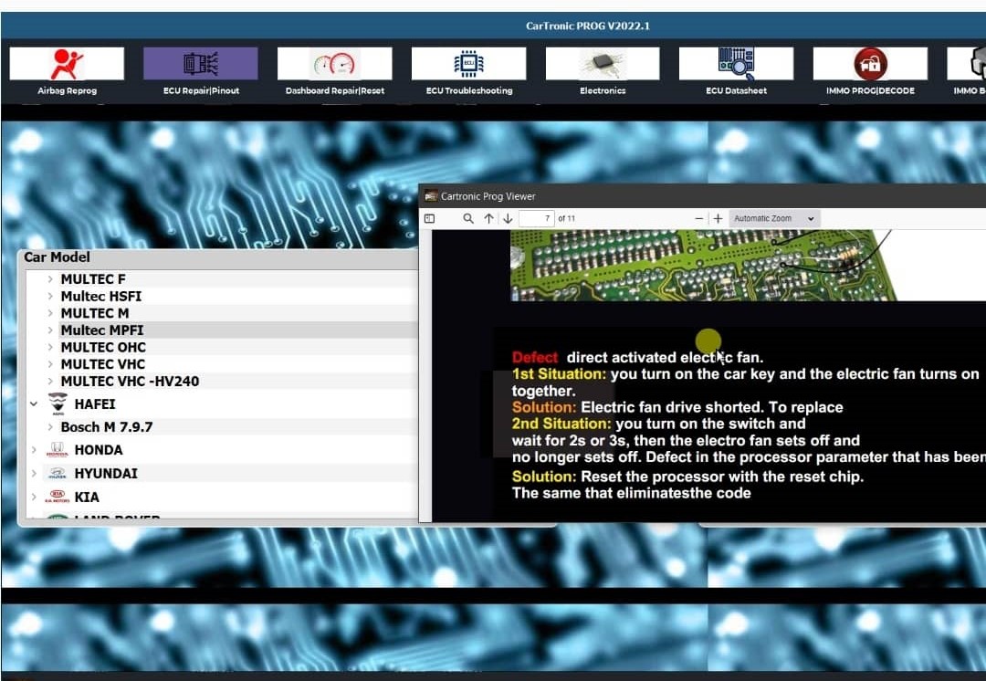Click the ECU Troubleshooting chip icon

[468, 64]
